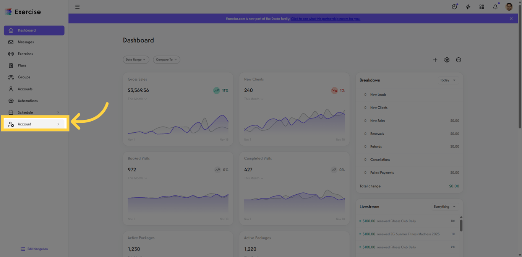522x257 pixels.
Task: Open the apps grid icon
Action: pyautogui.click(x=481, y=7)
